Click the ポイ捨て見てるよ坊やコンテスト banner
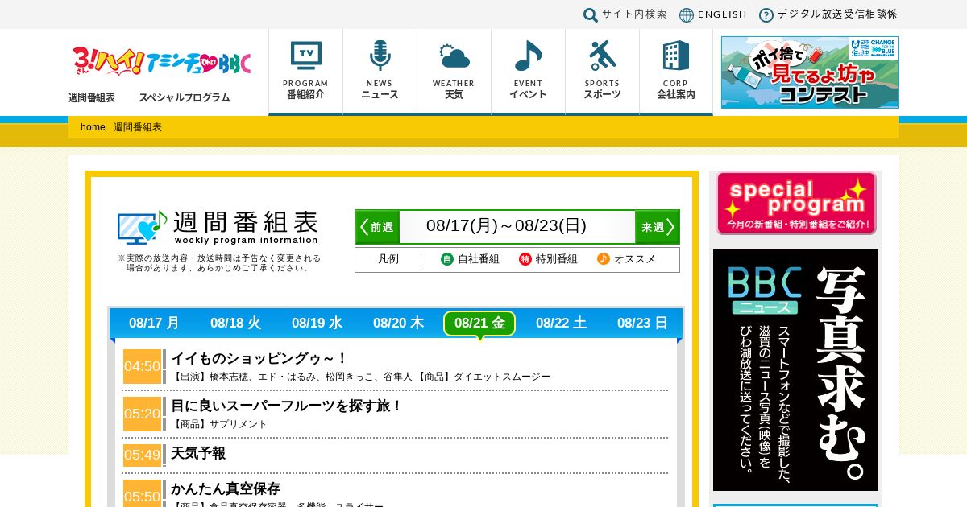The width and height of the screenshot is (967, 507). pyautogui.click(x=810, y=72)
